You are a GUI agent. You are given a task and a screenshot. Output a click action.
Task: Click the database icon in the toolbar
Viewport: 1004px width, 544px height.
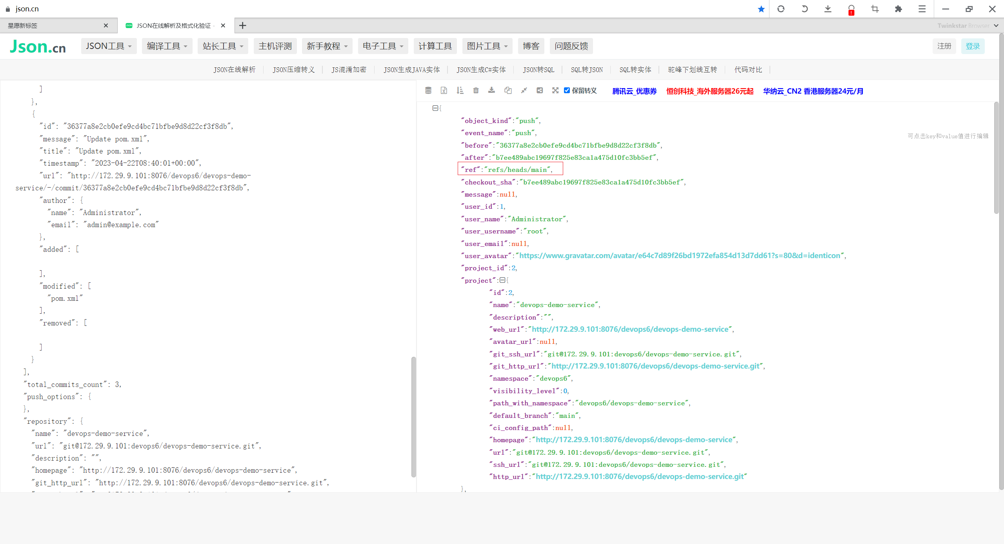coord(428,90)
